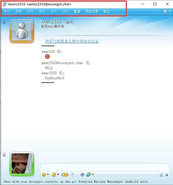
Task: Switch to handwriting mode pen tab
Action: coord(162,175)
